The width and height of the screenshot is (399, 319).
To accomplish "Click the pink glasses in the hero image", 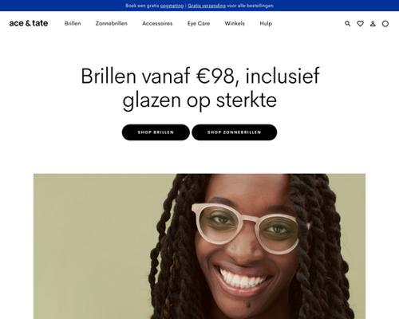I will pos(250,228).
